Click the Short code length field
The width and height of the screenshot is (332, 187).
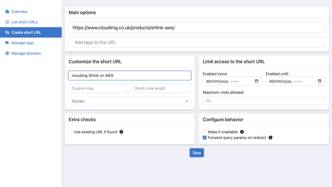pos(161,88)
